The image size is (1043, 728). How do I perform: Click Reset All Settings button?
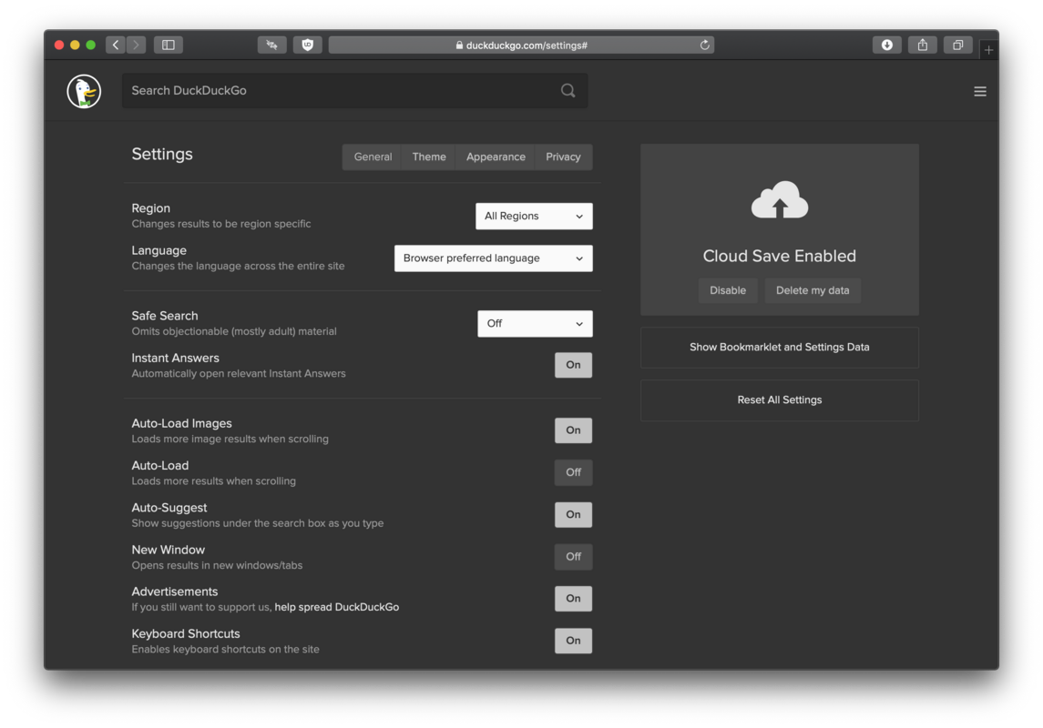tap(780, 400)
